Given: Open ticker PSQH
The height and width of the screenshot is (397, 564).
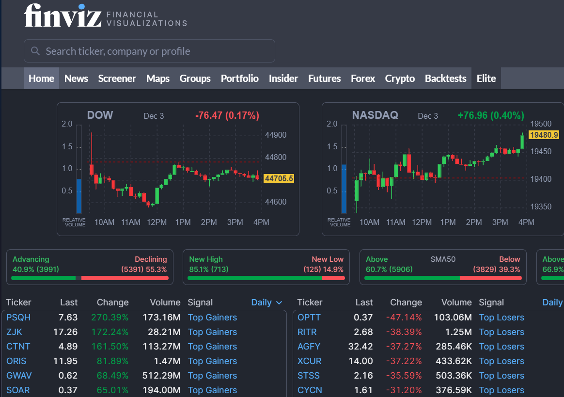Looking at the screenshot, I should (x=18, y=318).
